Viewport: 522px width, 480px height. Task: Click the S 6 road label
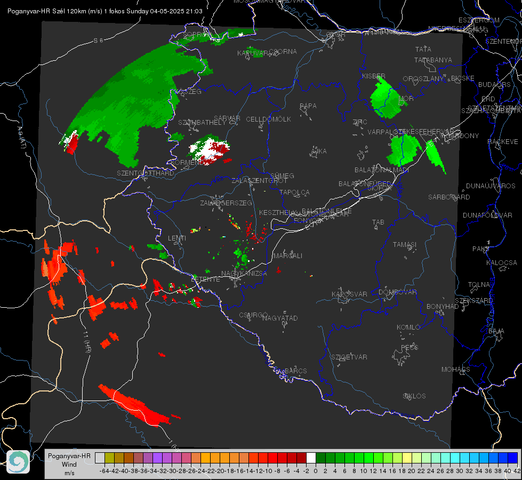pyautogui.click(x=98, y=41)
